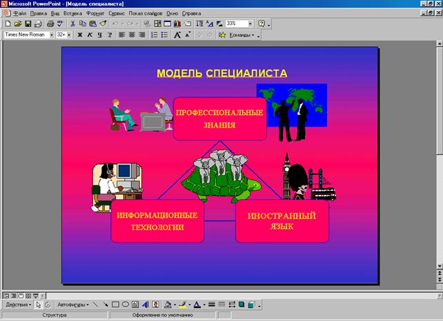Click the turtle with elephants clip art

221,176
